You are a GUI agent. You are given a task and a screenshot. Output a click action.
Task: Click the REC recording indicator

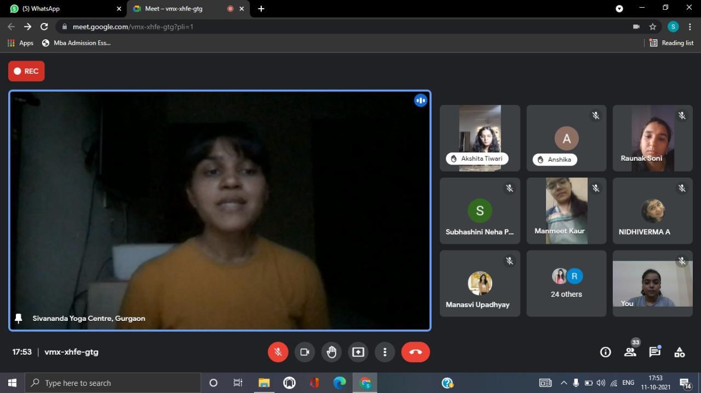tap(26, 71)
